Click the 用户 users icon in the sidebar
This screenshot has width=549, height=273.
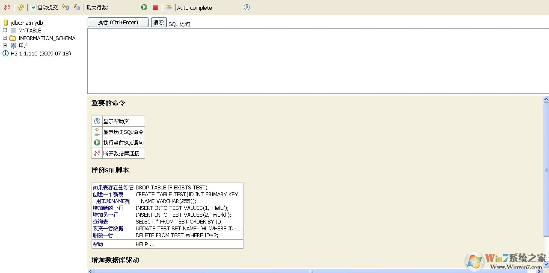13,45
